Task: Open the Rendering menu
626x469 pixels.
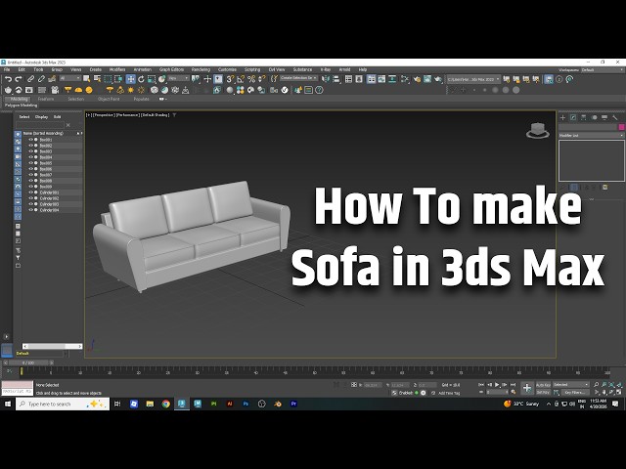Action: [201, 69]
